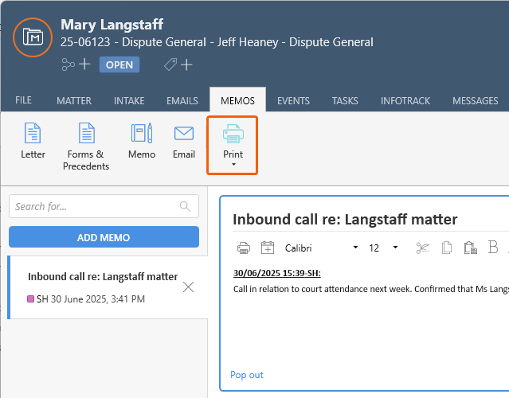Create a new Memo from the ribbon

(142, 141)
